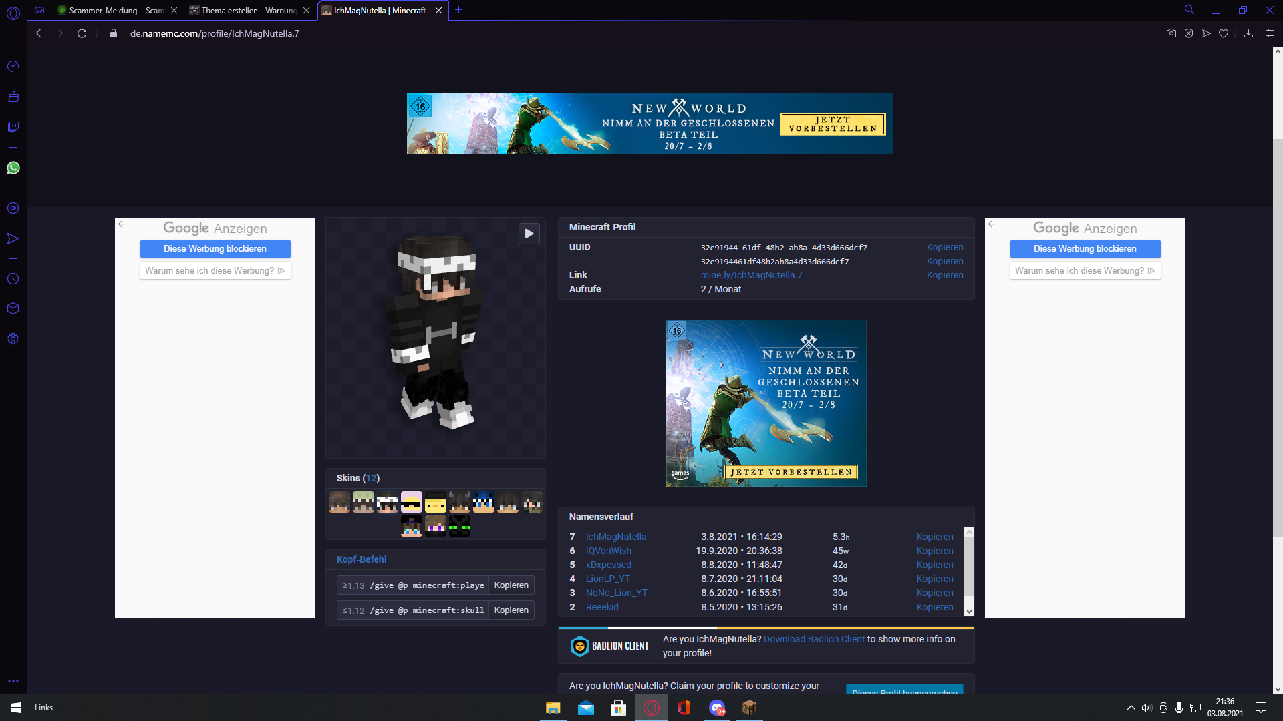Screen dimensions: 1283x721
Task: View site security lock information
Action: click(114, 33)
